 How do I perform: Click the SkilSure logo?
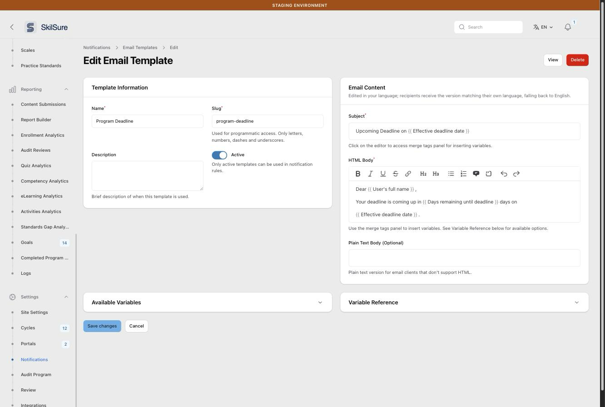click(x=46, y=27)
